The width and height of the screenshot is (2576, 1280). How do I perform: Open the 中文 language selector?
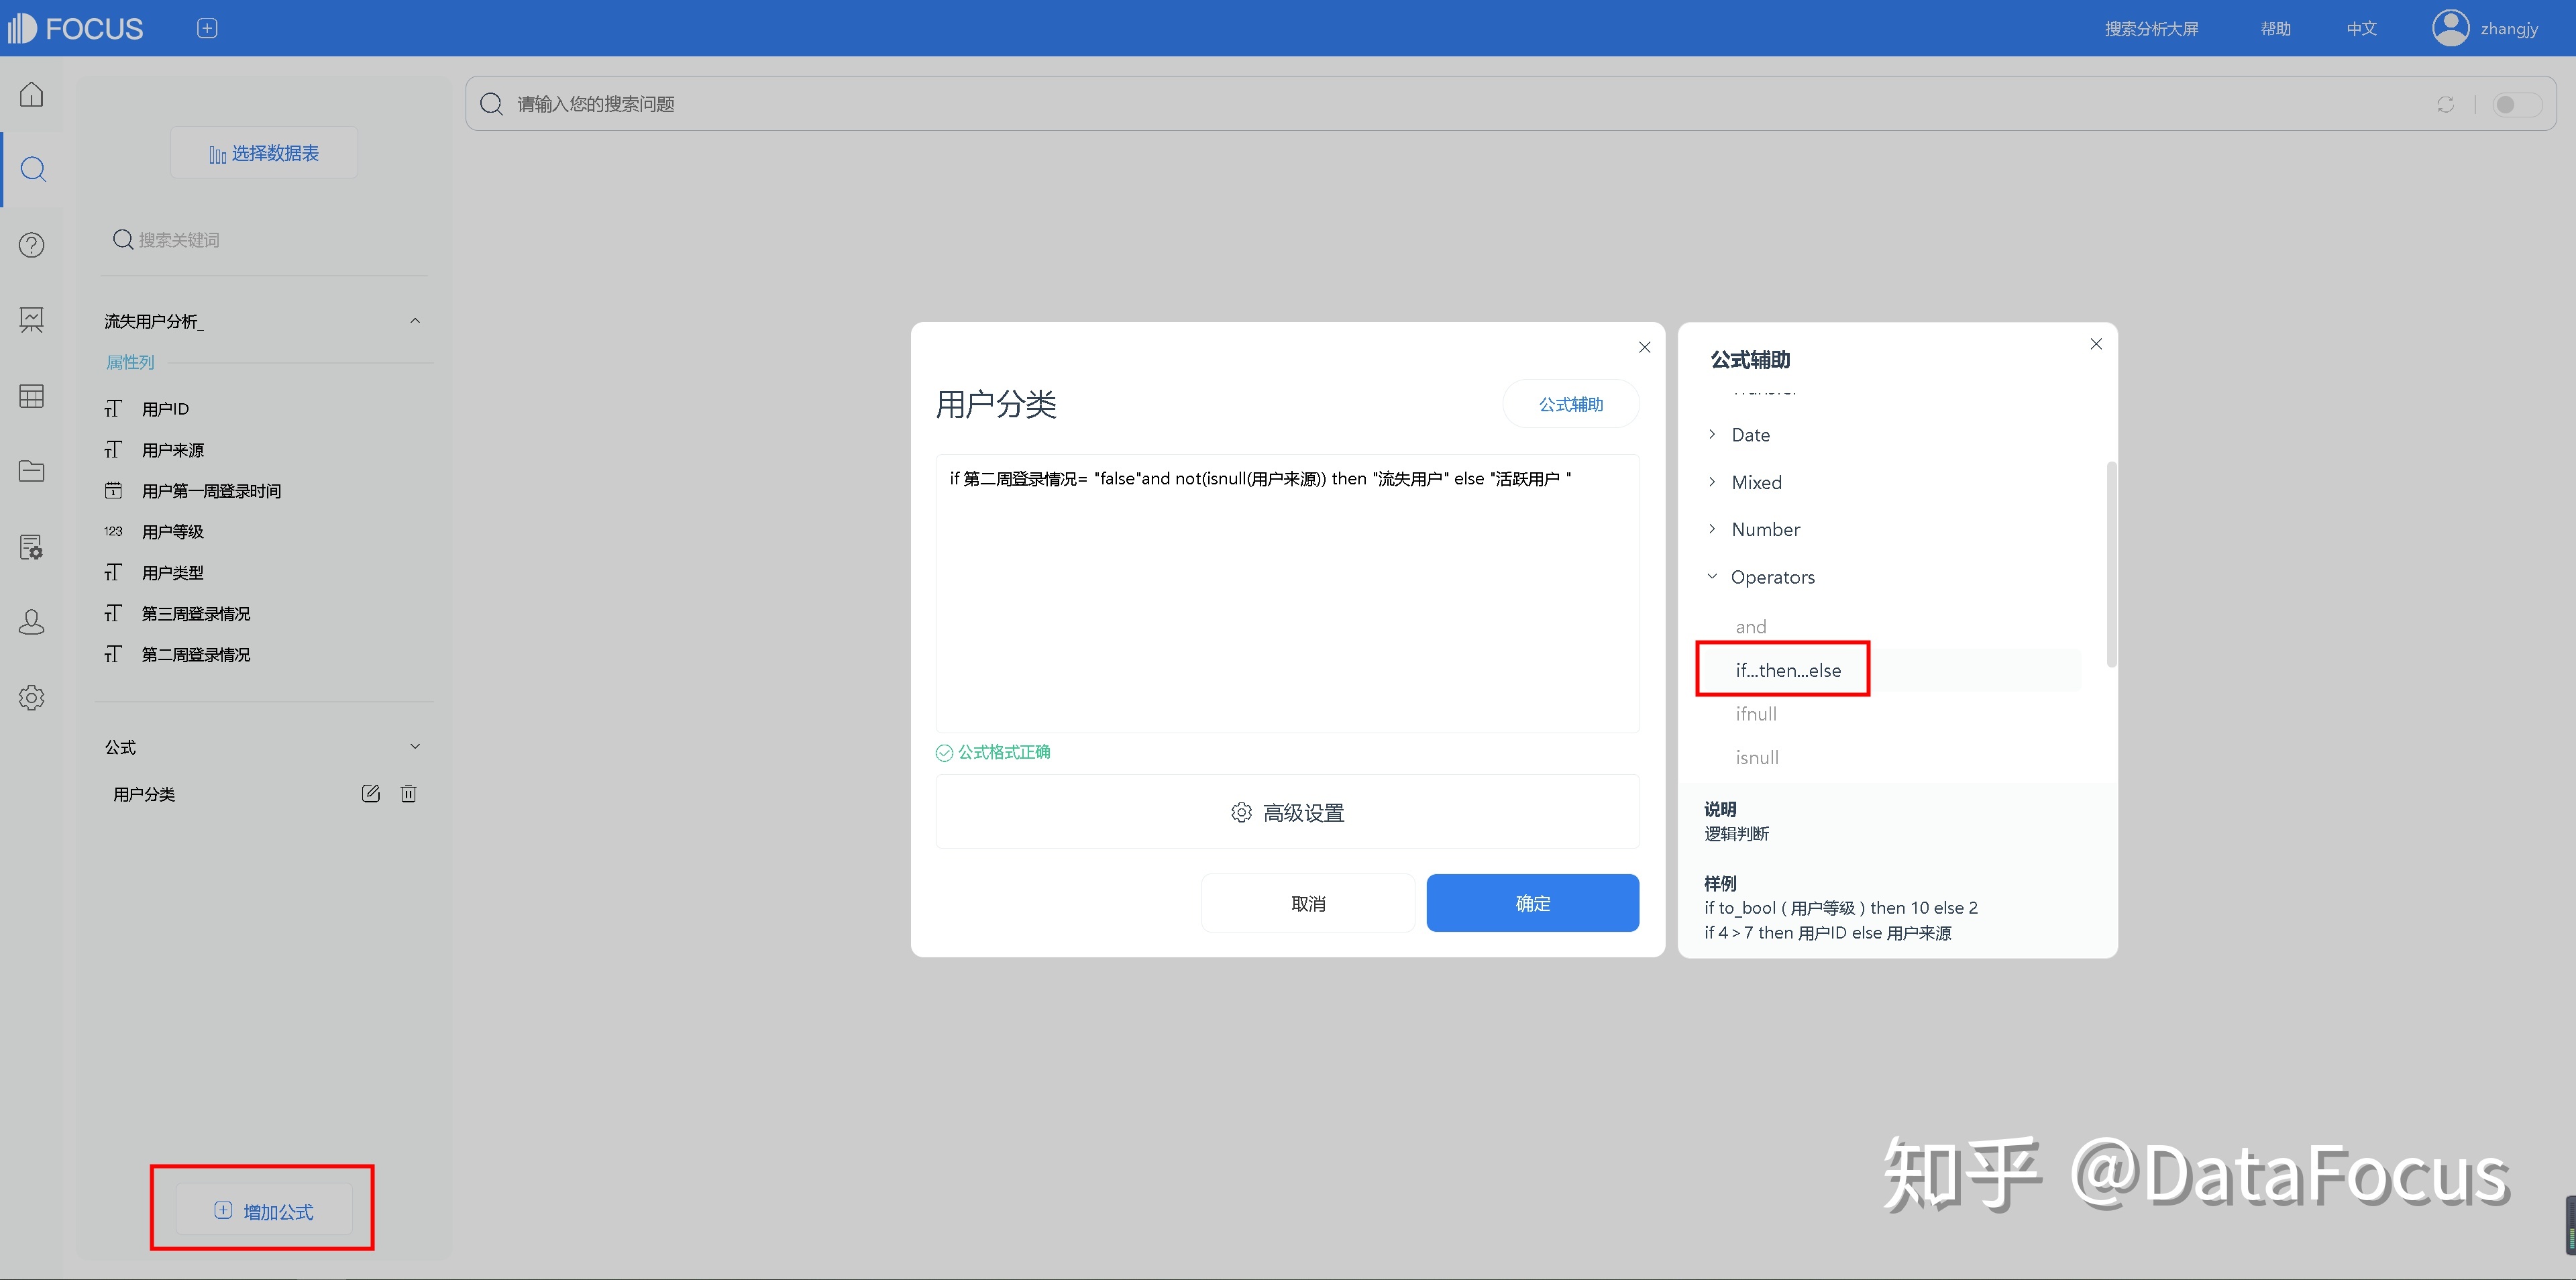click(x=2361, y=28)
